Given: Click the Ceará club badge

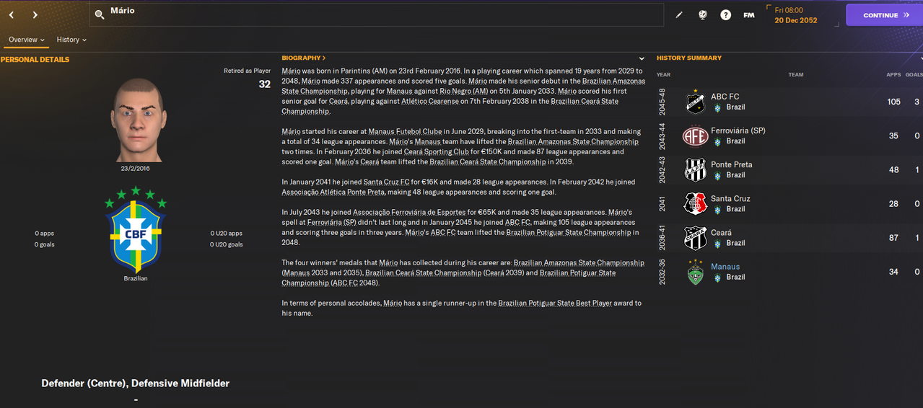Looking at the screenshot, I should coord(696,237).
